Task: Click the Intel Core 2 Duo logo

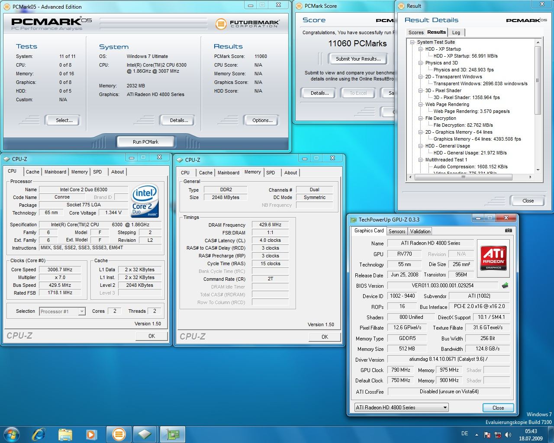Action: coord(145,201)
